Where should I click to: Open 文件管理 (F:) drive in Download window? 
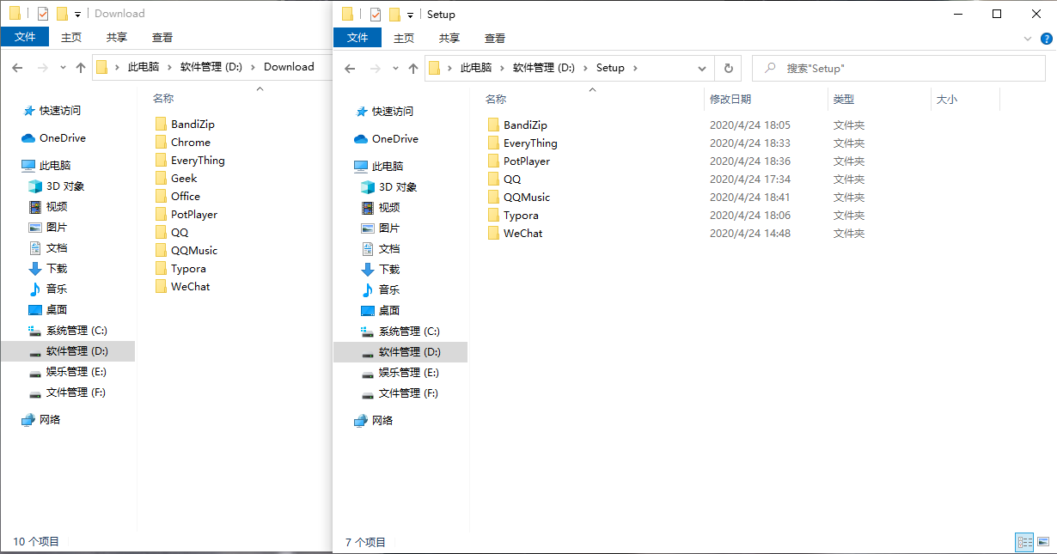[67, 392]
